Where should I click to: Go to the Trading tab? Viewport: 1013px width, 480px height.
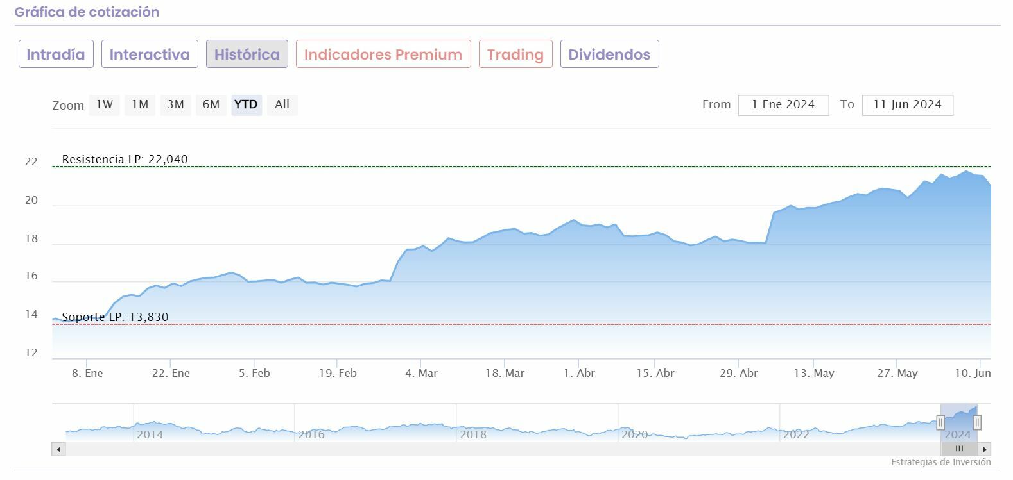coord(515,54)
